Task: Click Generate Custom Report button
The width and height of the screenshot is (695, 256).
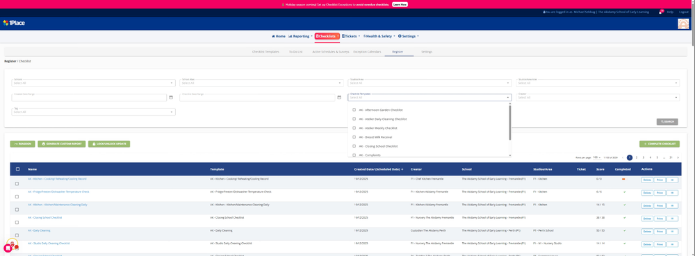Action: (x=62, y=144)
